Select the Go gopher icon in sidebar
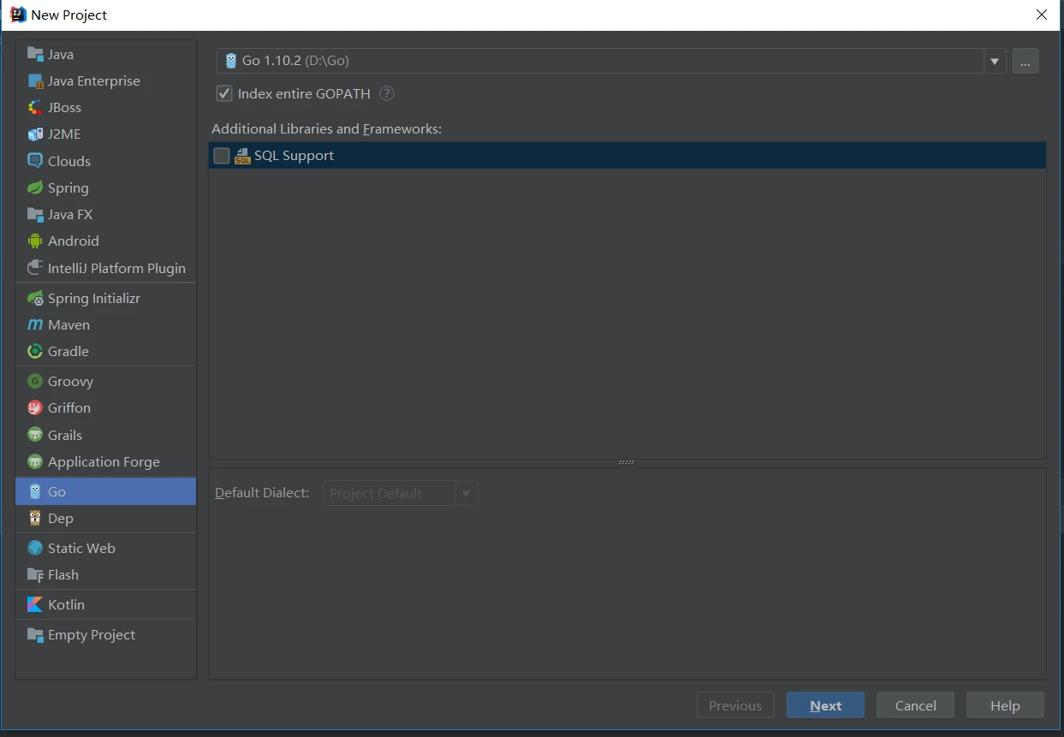The height and width of the screenshot is (737, 1064). point(35,491)
